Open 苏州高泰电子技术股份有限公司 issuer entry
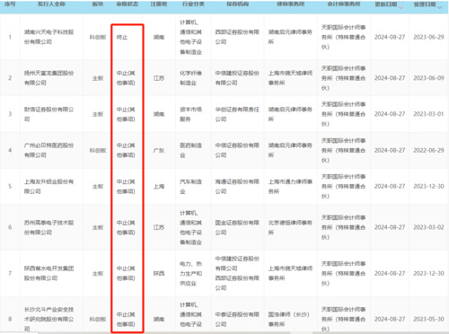The image size is (449, 334). (48, 227)
